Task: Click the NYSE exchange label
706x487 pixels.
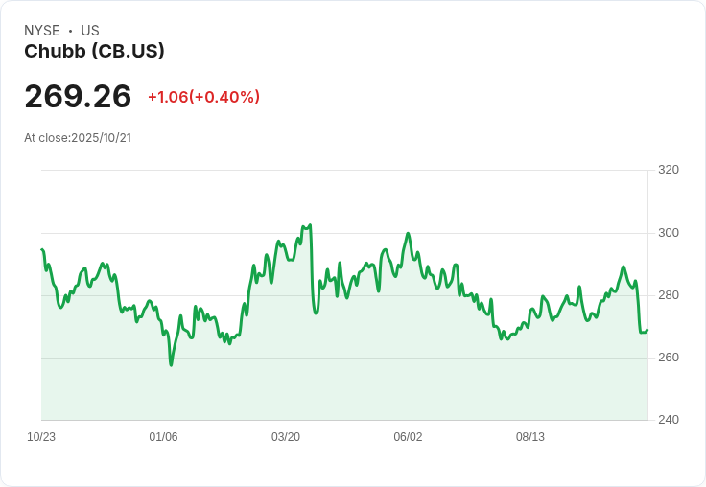Action: click(x=42, y=31)
